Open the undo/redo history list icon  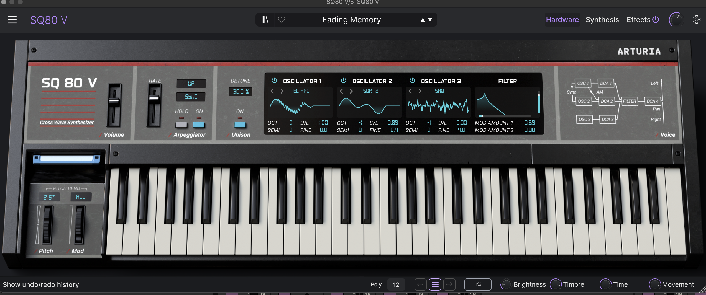tap(435, 284)
